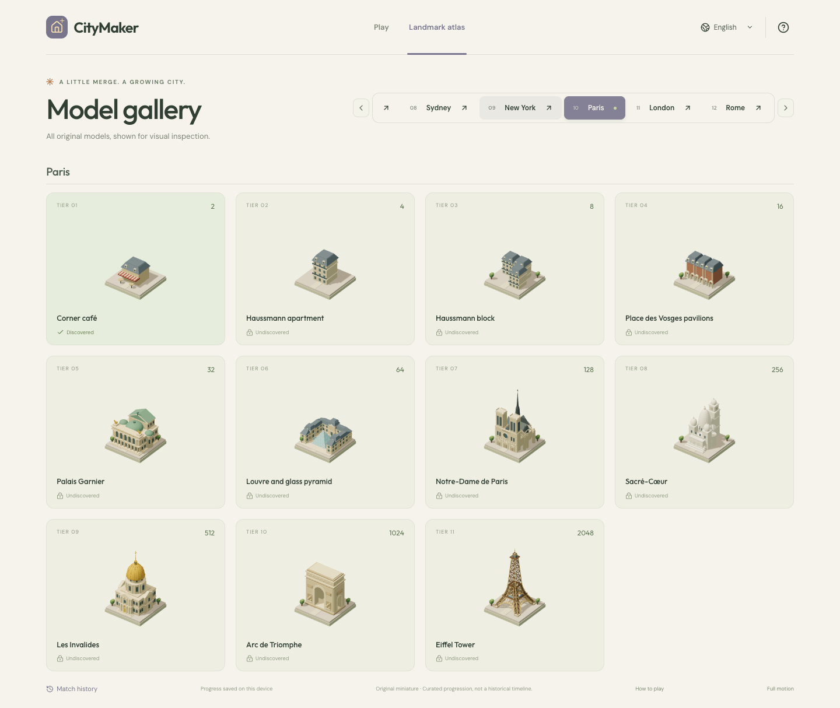This screenshot has width=840, height=708.
Task: Click the lock icon under Haussmann apartment
Action: tap(250, 332)
